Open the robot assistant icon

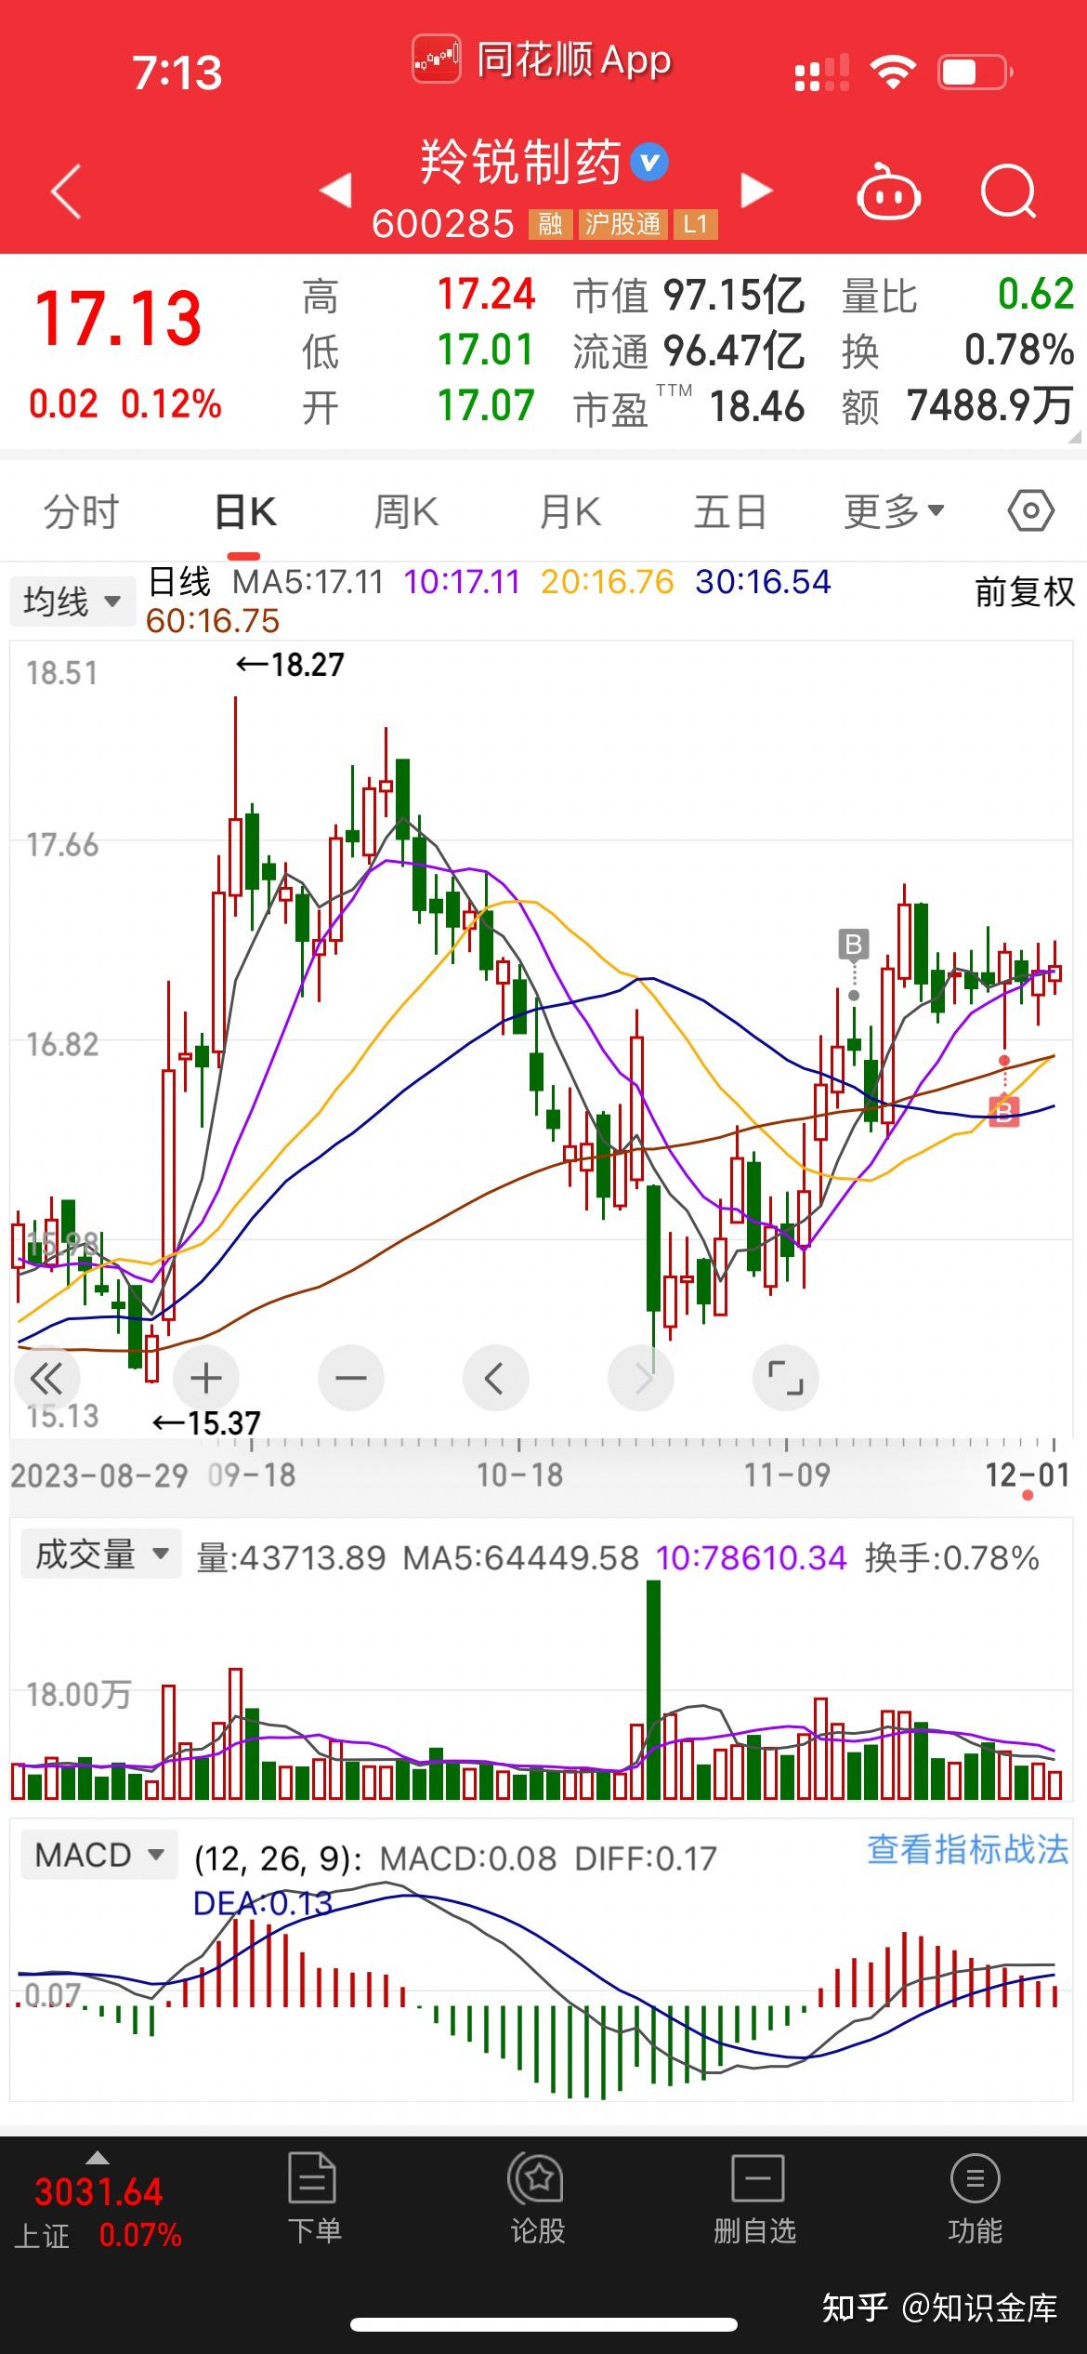tap(887, 192)
